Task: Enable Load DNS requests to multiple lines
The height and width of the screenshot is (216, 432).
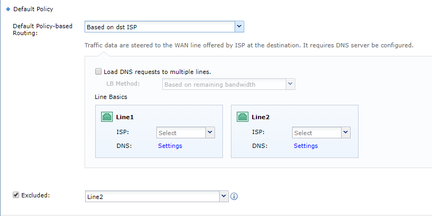Action: 98,72
